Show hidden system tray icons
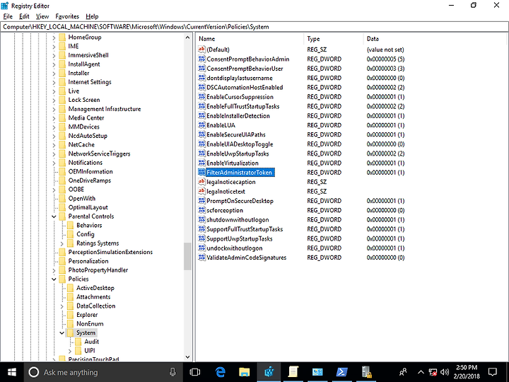The height and width of the screenshot is (382, 509). pos(421,372)
